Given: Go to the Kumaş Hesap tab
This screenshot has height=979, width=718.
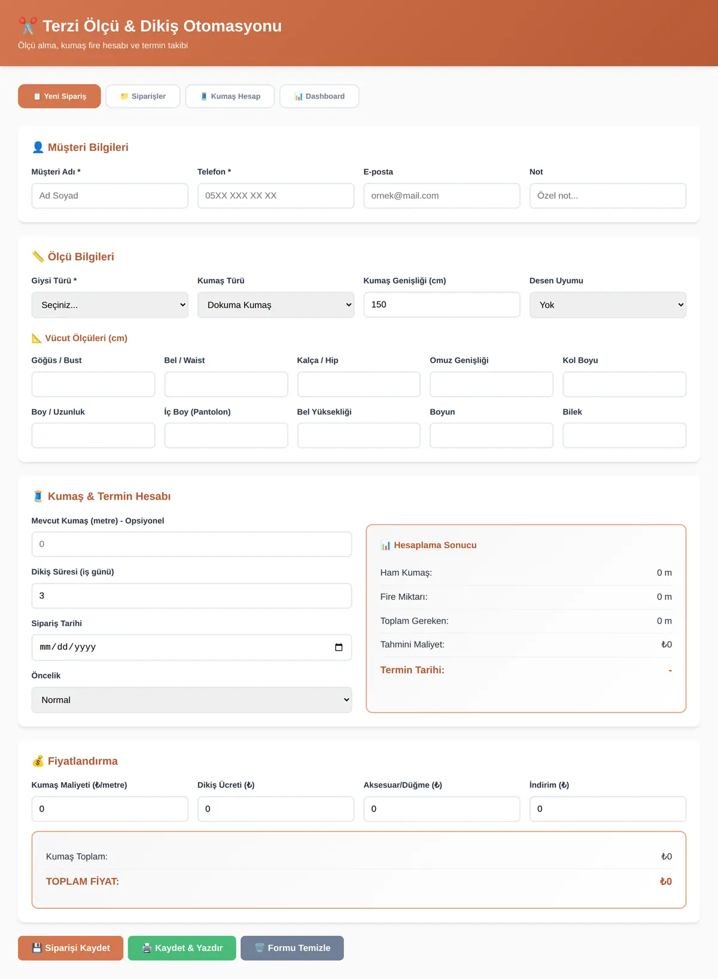Looking at the screenshot, I should [x=230, y=96].
